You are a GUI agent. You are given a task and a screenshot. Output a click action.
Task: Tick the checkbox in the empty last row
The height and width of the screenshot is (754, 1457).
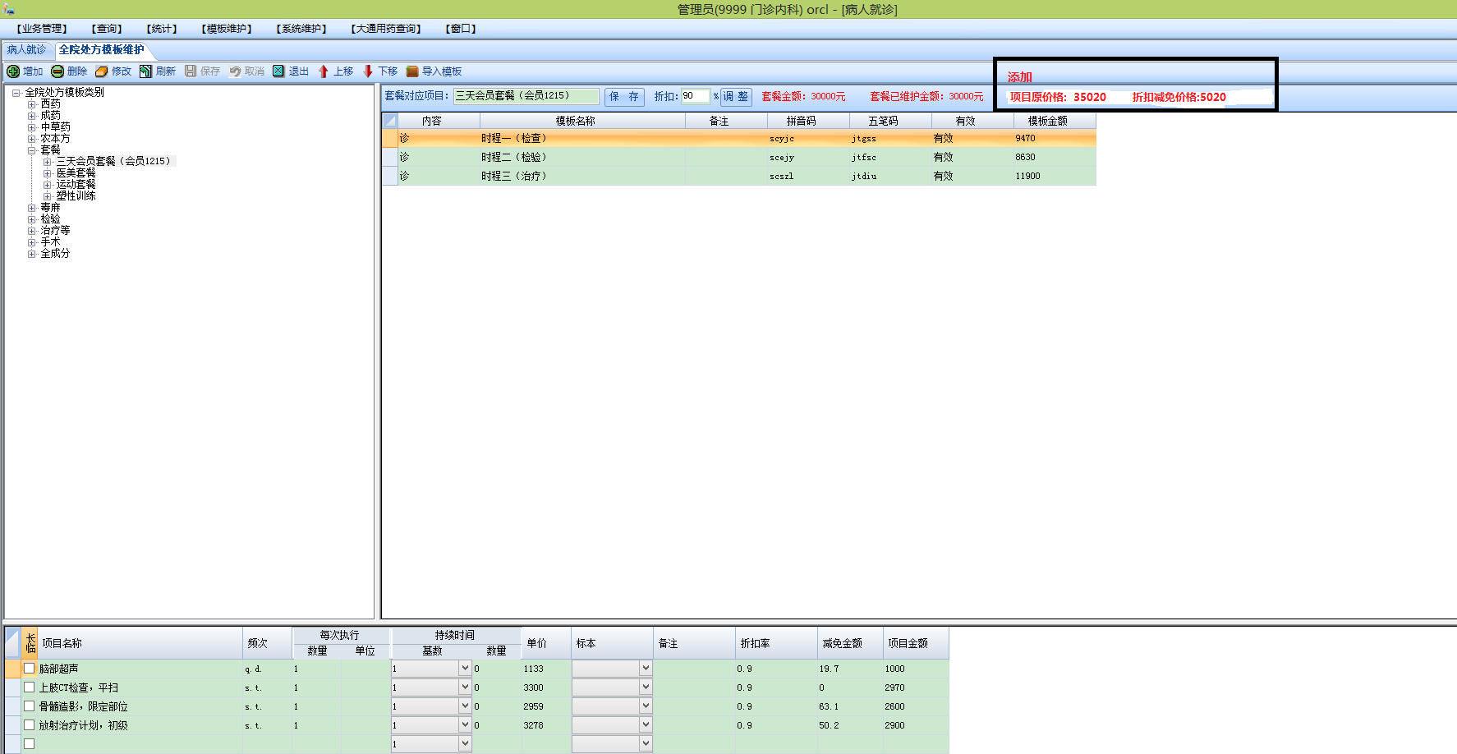pos(30,744)
